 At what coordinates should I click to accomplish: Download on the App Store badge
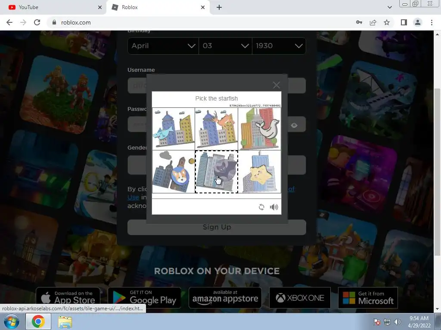click(68, 298)
